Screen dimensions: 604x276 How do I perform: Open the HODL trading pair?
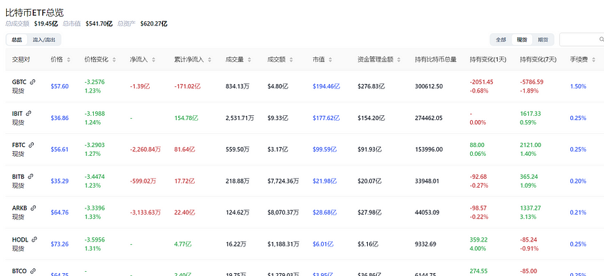[21, 240]
